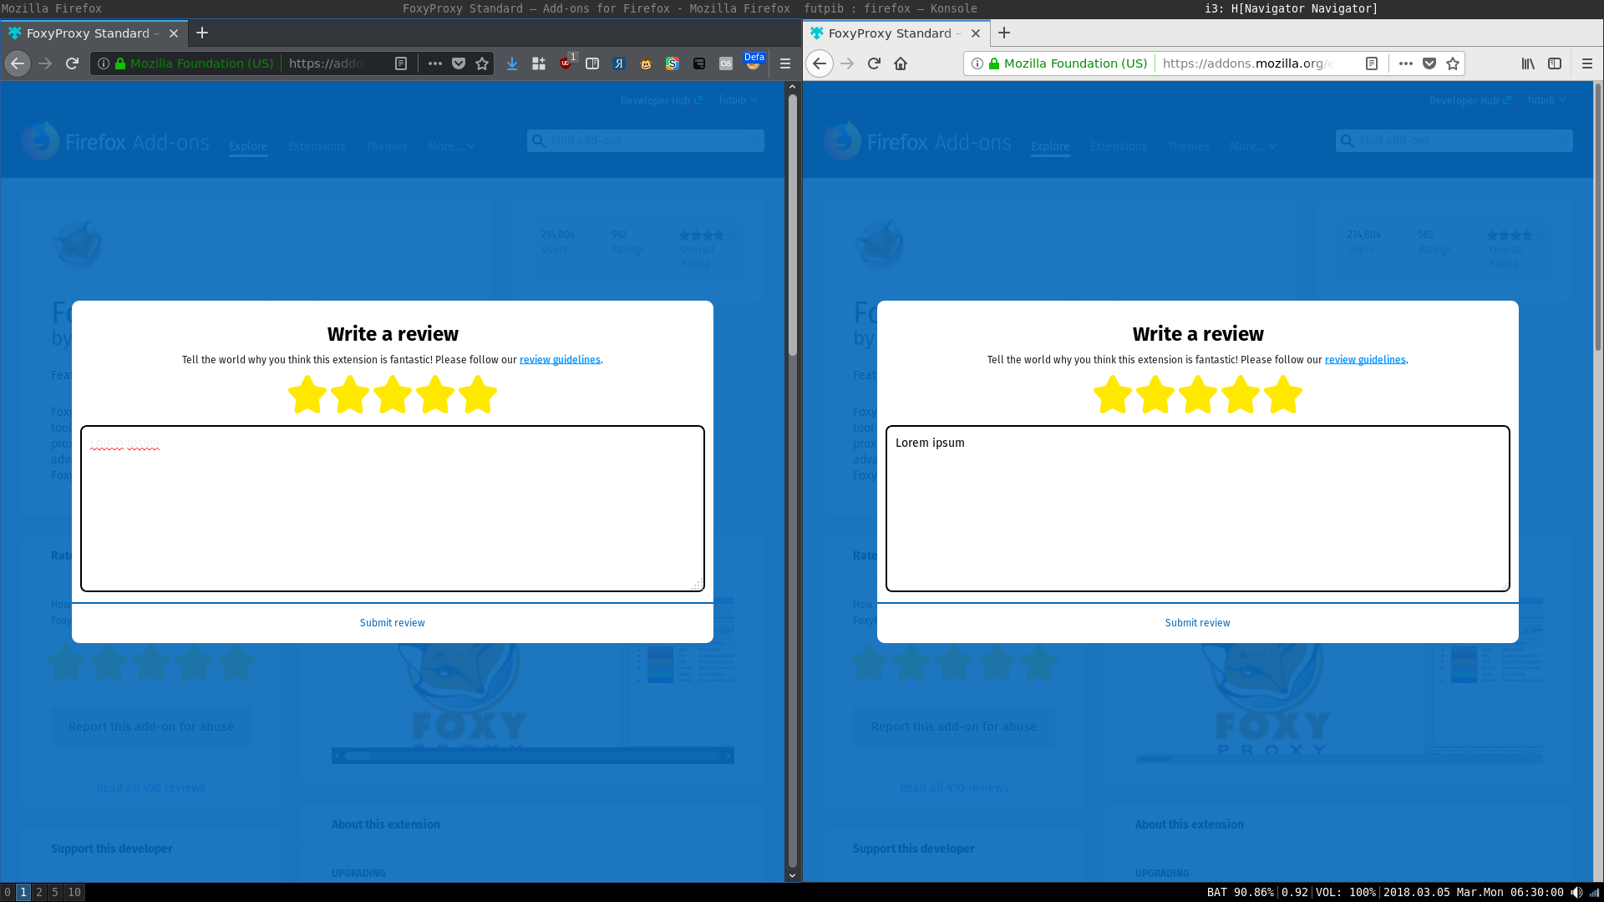Open the hamburger menu in the left window
Screen dimensions: 1604x902
[785, 63]
